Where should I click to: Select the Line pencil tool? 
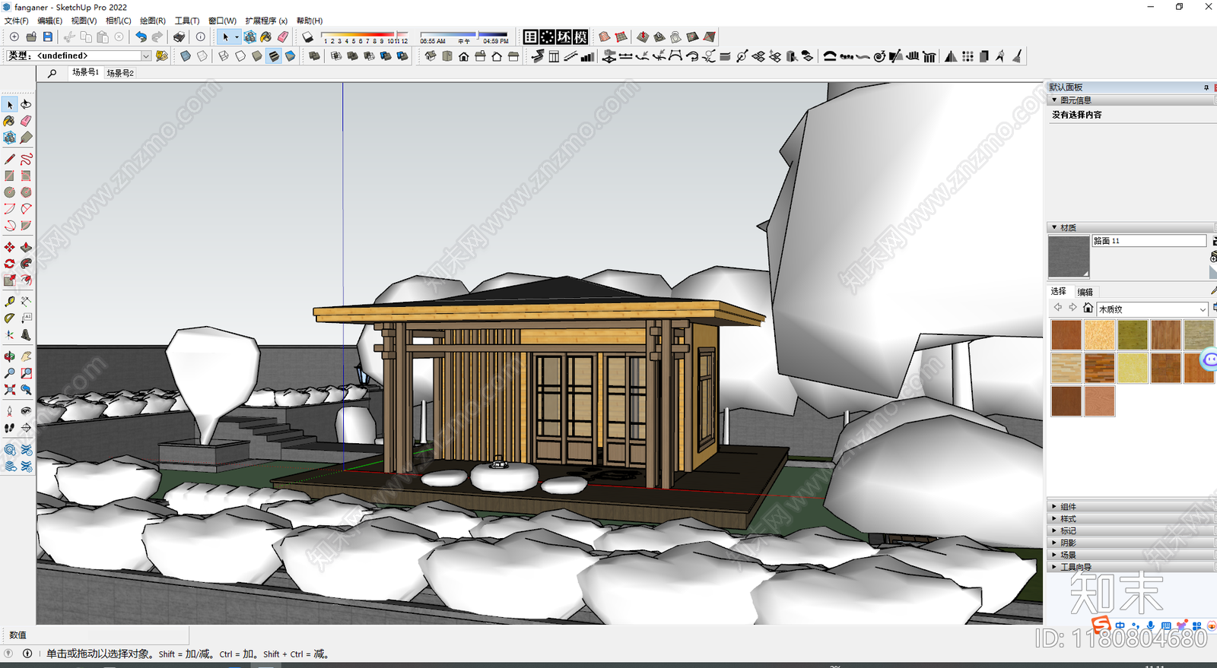tap(10, 159)
